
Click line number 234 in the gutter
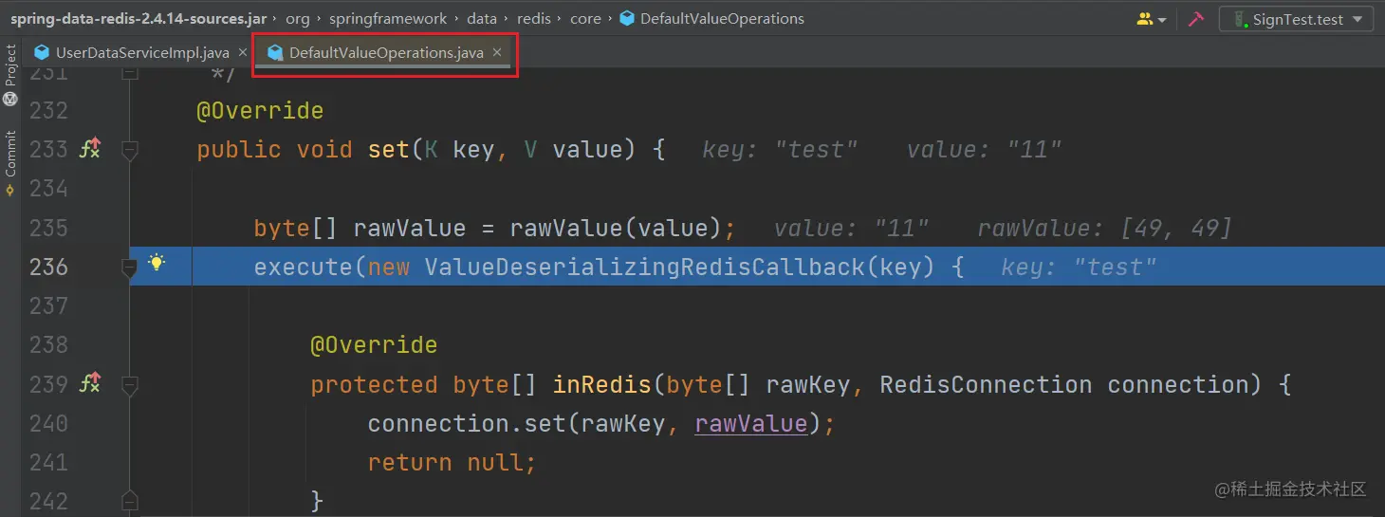(x=48, y=188)
